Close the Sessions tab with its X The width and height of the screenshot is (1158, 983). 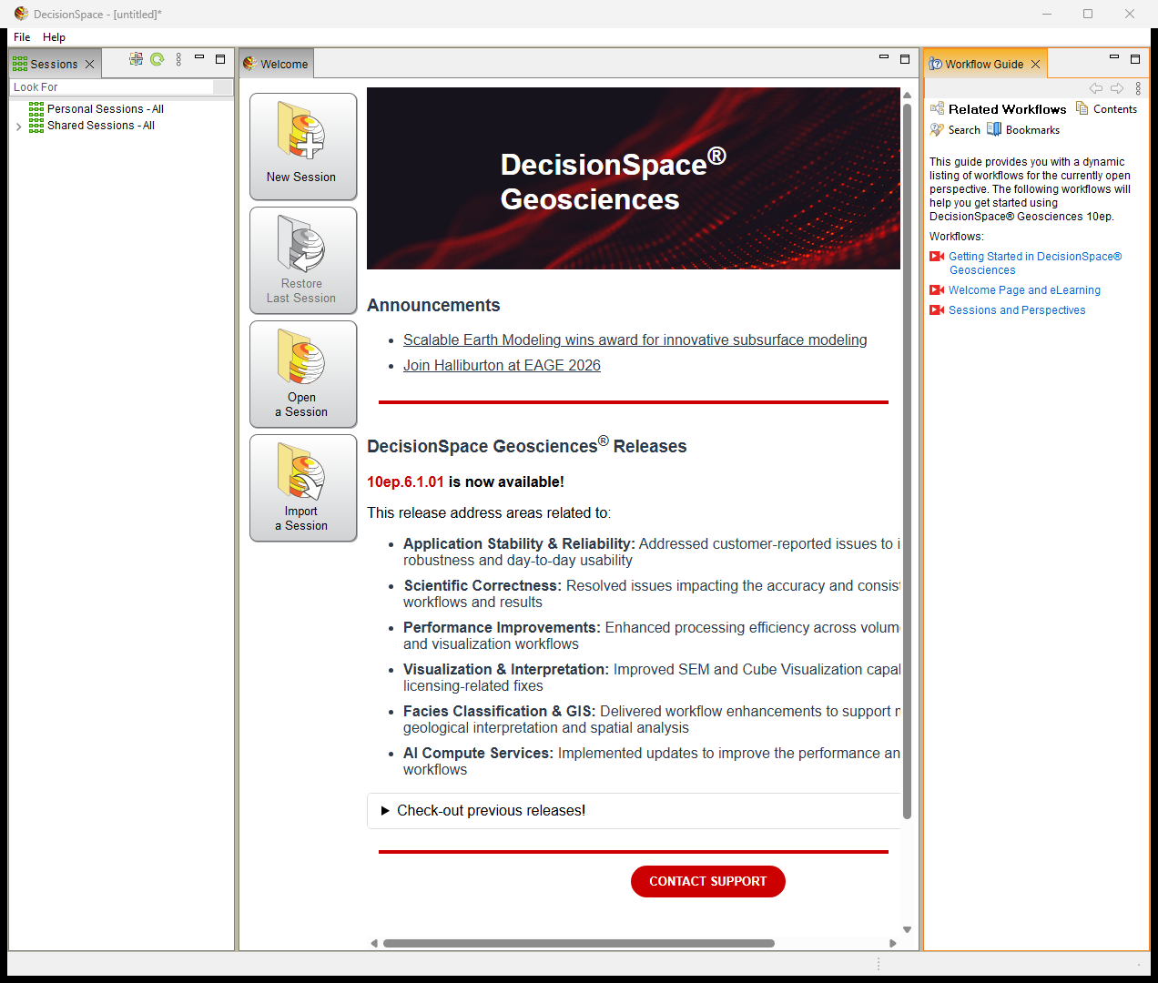coord(89,65)
